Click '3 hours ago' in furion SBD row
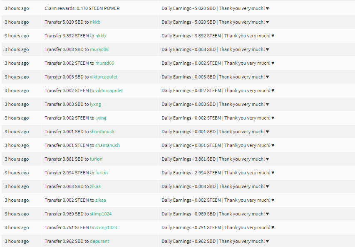This screenshot has width=355, height=247. (x=17, y=159)
